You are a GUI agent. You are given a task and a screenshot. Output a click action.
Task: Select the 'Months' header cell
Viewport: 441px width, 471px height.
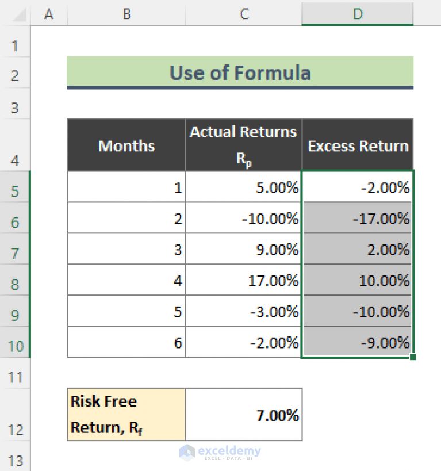pos(126,145)
